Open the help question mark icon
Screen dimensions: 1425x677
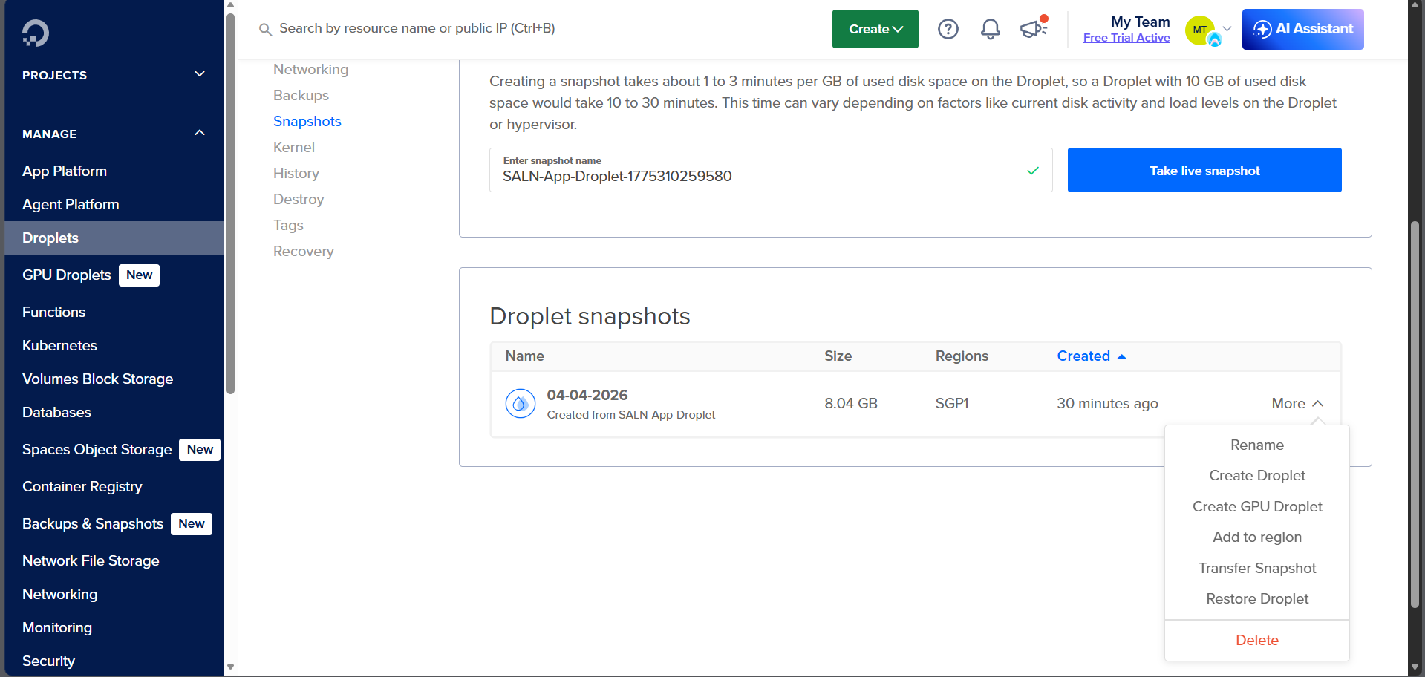pos(948,29)
